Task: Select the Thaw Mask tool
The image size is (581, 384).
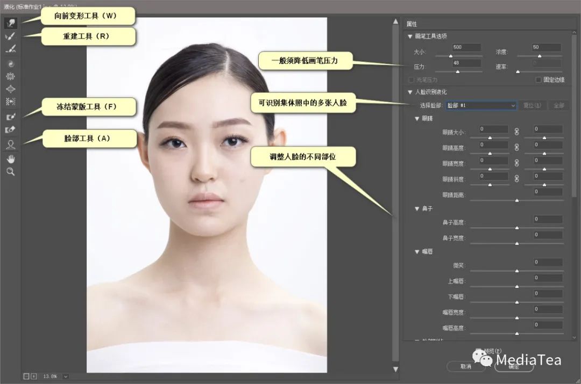Action: (11, 130)
